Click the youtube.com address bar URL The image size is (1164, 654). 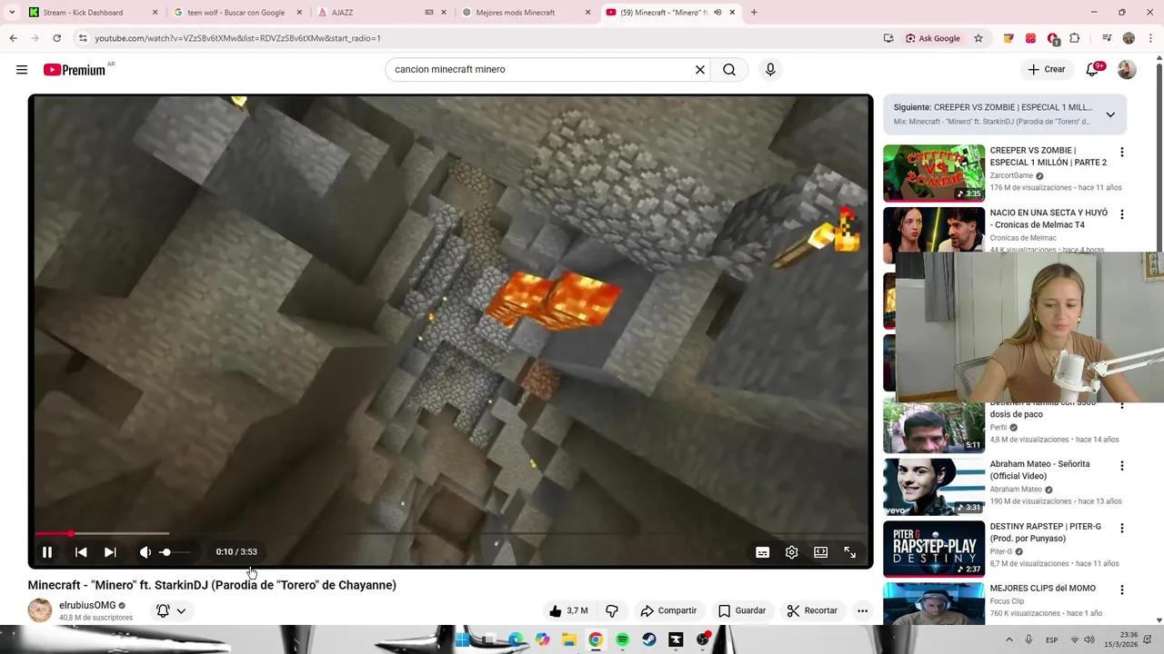click(238, 38)
